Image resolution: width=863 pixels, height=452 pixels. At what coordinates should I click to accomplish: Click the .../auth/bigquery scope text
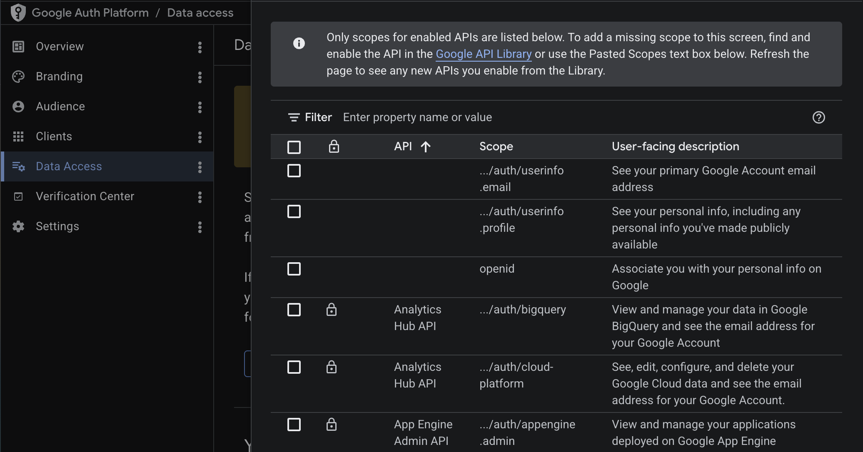pyautogui.click(x=523, y=310)
